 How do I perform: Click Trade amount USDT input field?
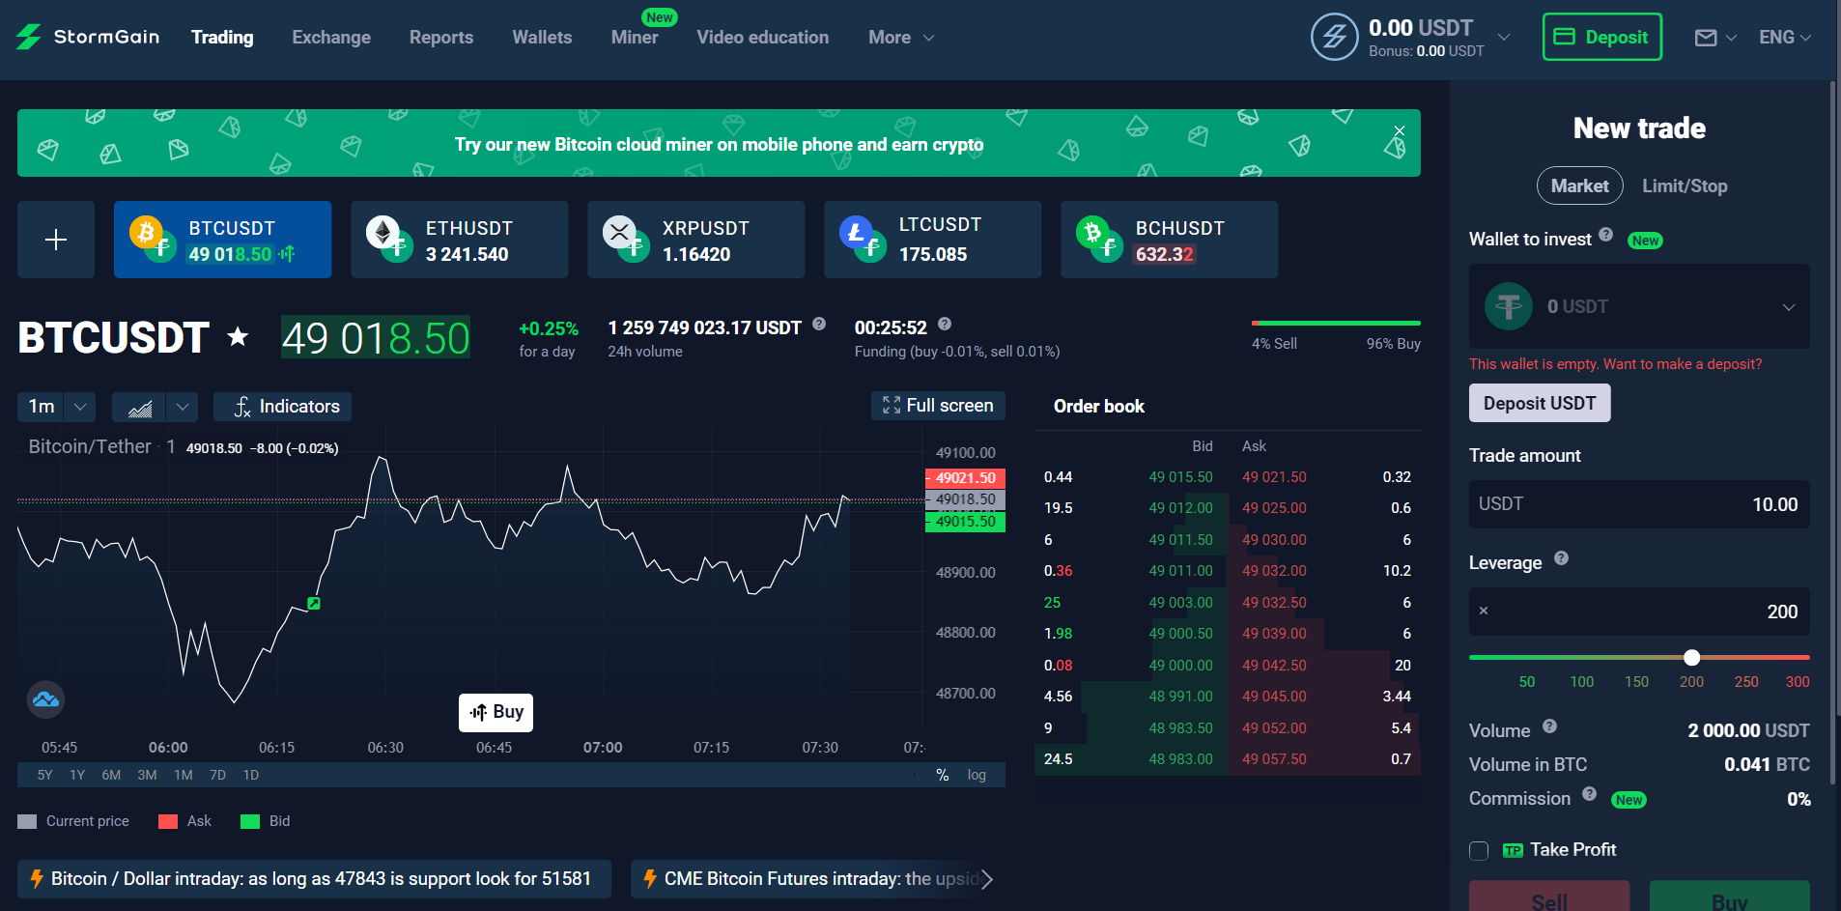pos(1639,504)
